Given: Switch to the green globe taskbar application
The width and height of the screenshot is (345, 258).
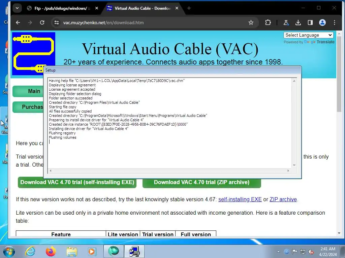Looking at the screenshot, I should tap(114, 251).
